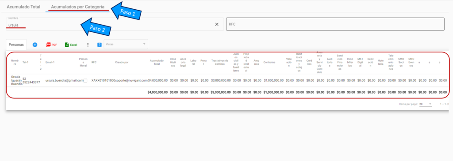Click the email ursula.buendia@gmail.com

click(64, 81)
